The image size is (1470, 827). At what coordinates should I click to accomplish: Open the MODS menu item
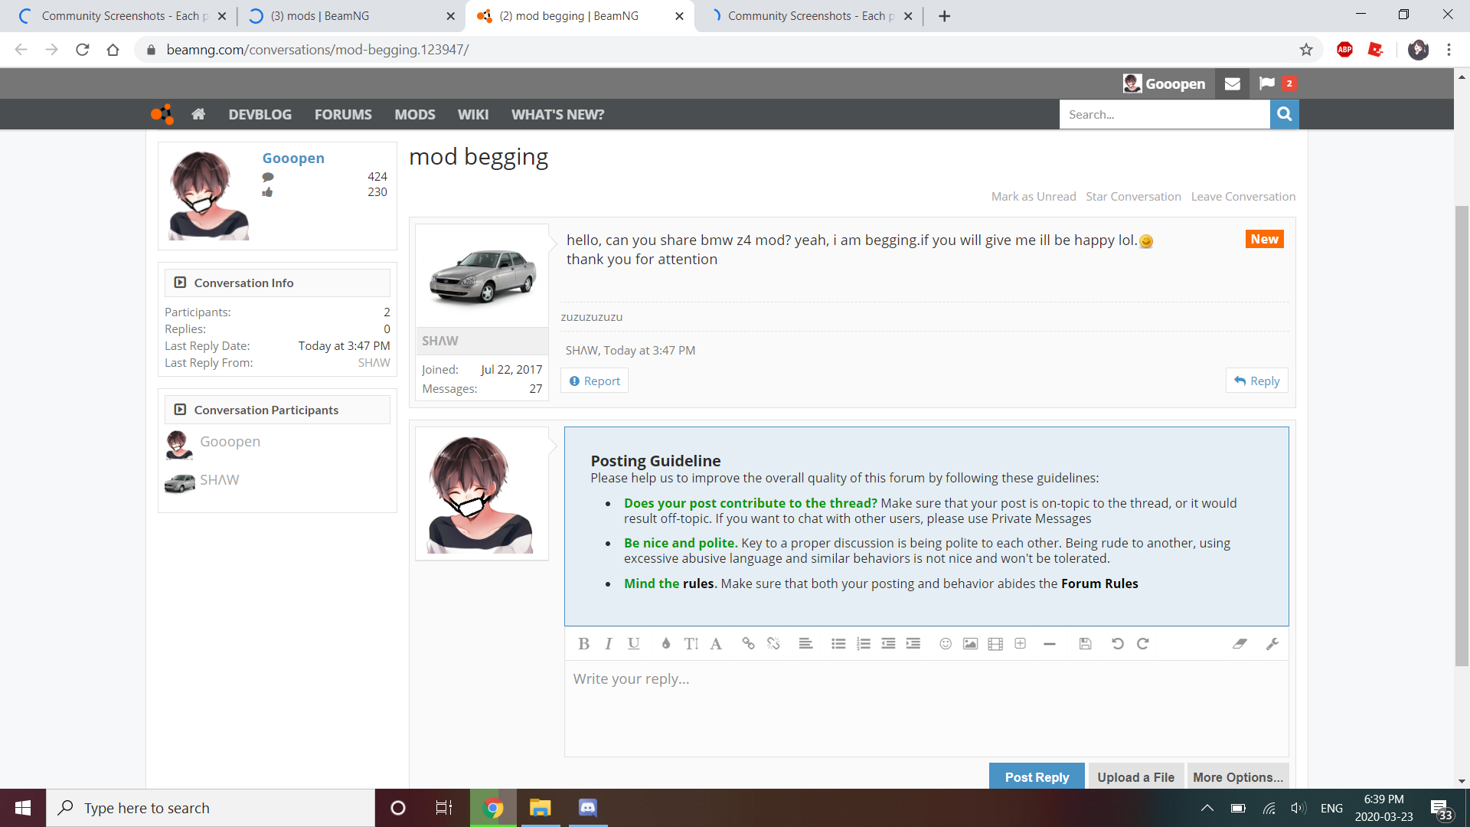point(415,114)
